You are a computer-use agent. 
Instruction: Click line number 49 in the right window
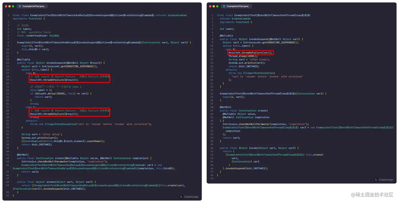coord(212,178)
